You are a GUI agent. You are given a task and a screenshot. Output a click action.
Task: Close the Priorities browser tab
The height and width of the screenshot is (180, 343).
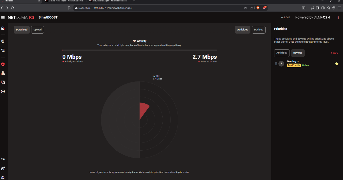point(39,1)
